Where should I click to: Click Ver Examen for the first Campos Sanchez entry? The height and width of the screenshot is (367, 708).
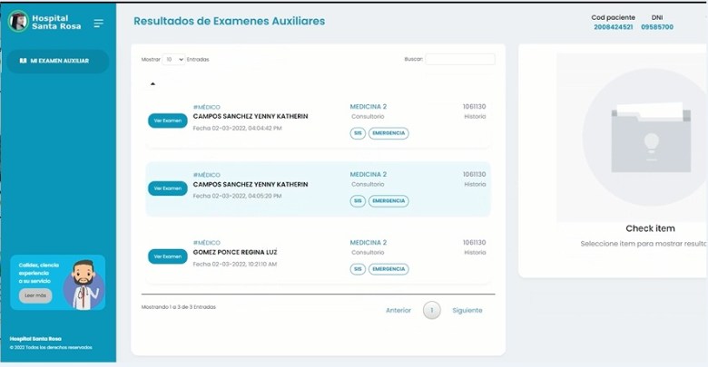click(167, 121)
